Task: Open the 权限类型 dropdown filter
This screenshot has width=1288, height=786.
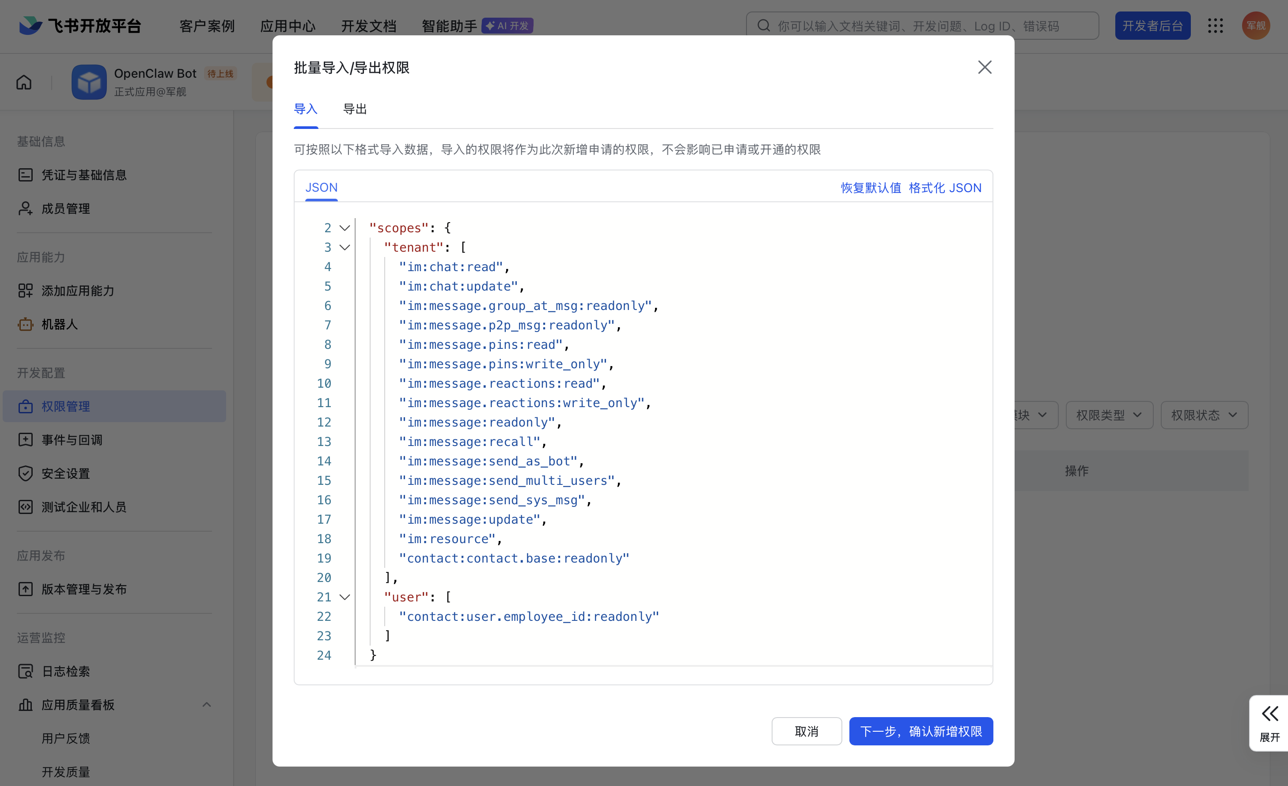Action: tap(1109, 415)
